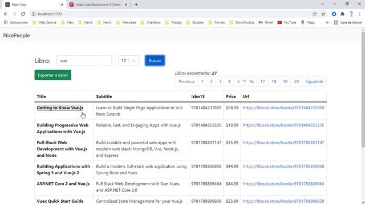Viewport: 365px width, 205px height.
Task: Open the Gmail bookmark
Action: pos(266,23)
